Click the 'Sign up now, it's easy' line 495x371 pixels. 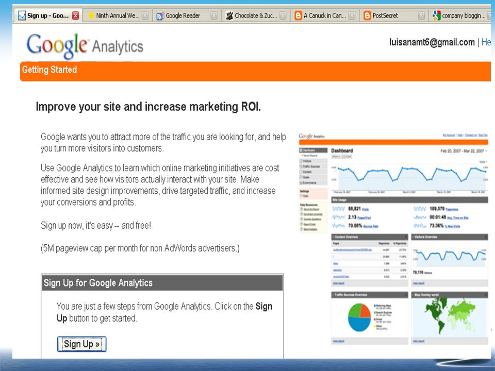point(96,226)
